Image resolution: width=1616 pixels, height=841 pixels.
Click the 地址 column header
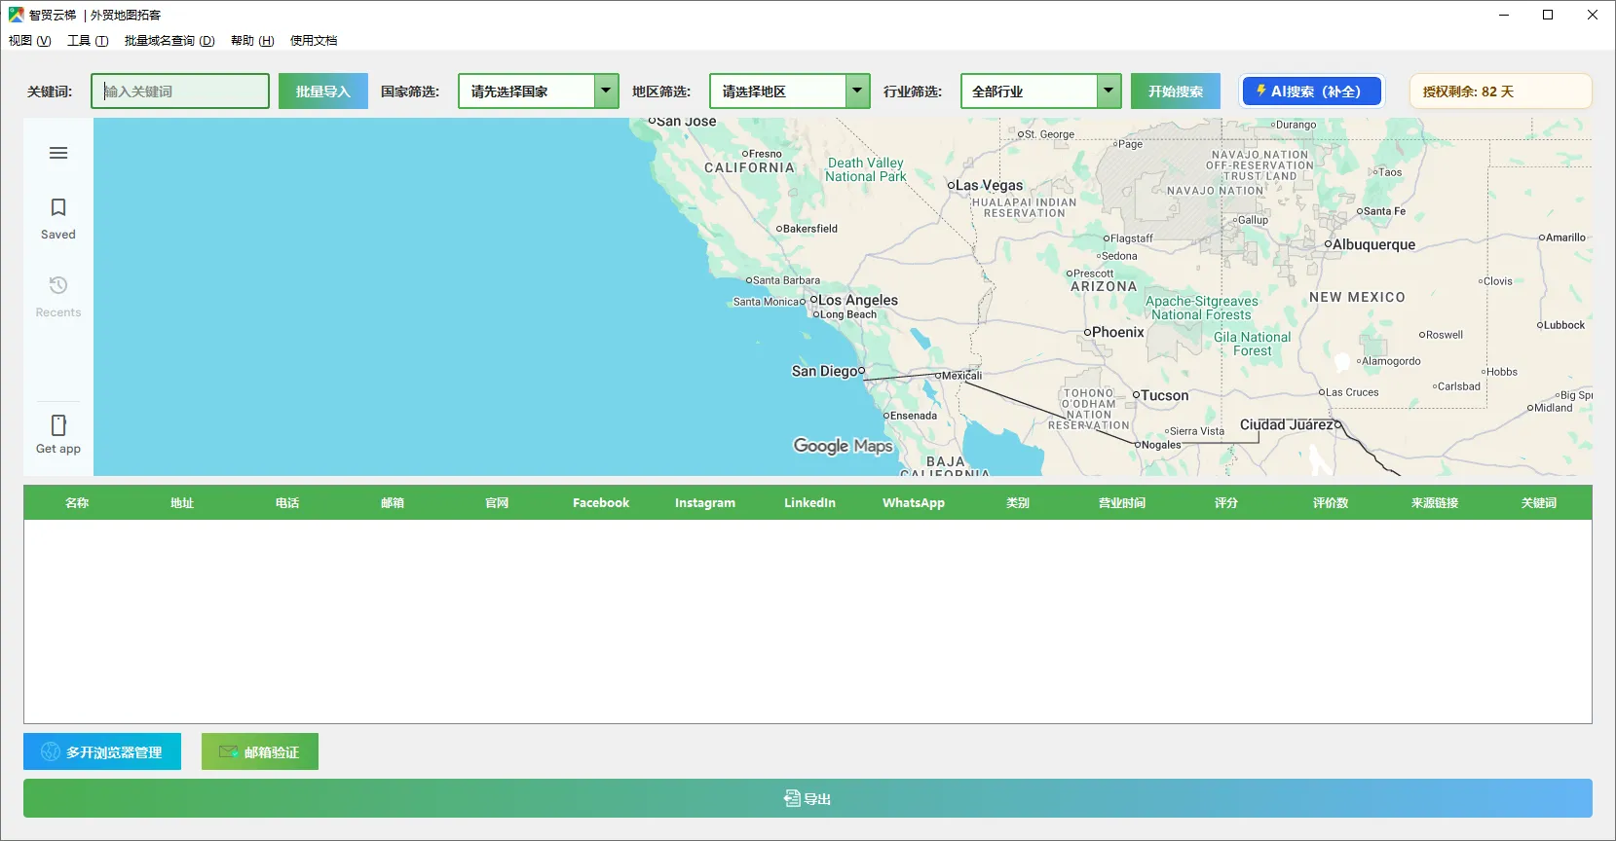pos(182,502)
